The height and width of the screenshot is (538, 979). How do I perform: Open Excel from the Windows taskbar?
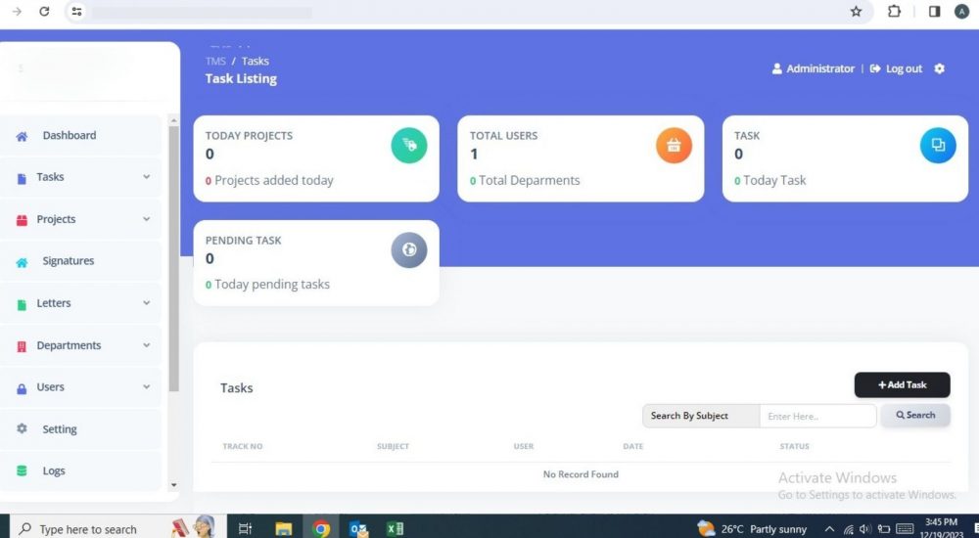(395, 529)
